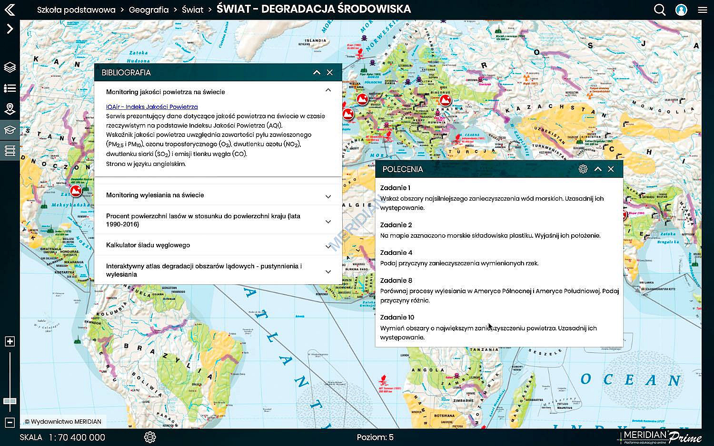Click the Monitoring jakości powietrza heading
Viewport: 714px width, 446px height.
tap(166, 92)
